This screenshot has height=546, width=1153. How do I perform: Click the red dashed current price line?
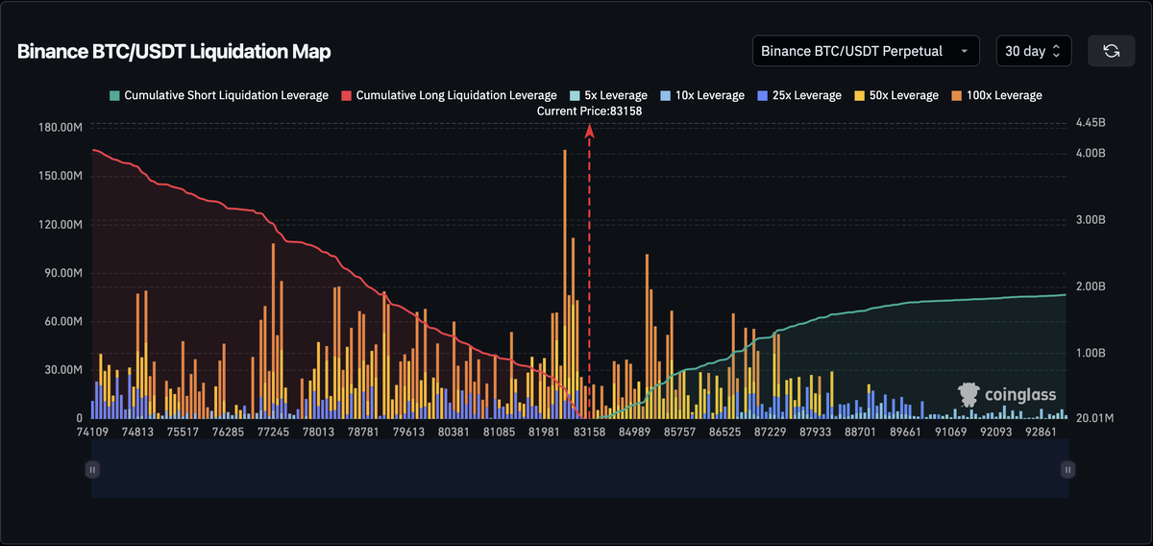tap(590, 274)
